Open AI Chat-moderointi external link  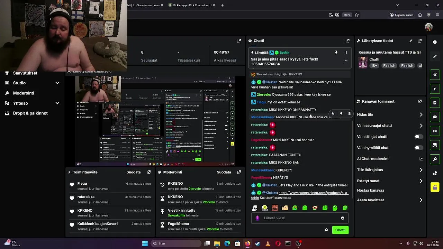pyautogui.click(x=421, y=159)
